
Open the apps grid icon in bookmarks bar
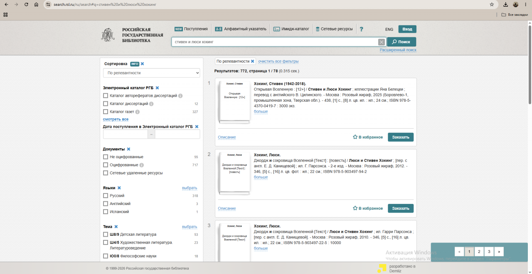(x=5, y=15)
